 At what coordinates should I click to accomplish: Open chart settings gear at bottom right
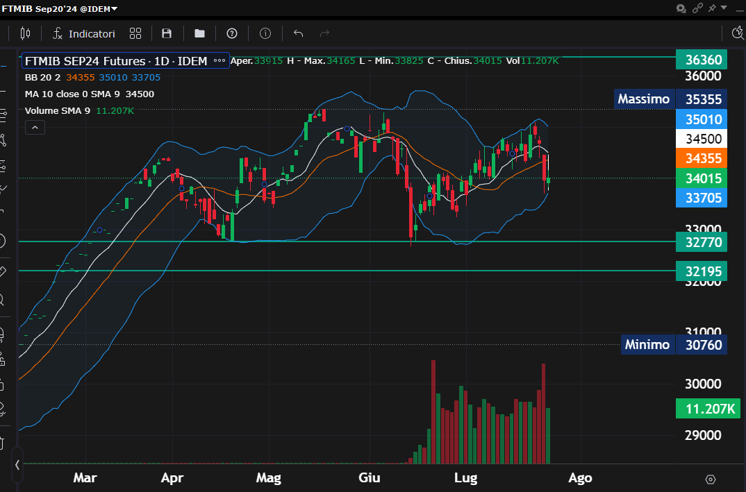pos(710,479)
